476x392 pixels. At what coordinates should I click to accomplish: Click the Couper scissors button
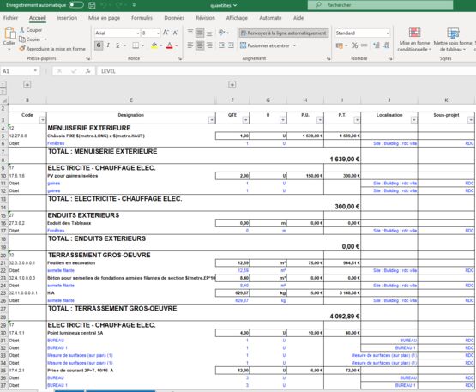31,30
